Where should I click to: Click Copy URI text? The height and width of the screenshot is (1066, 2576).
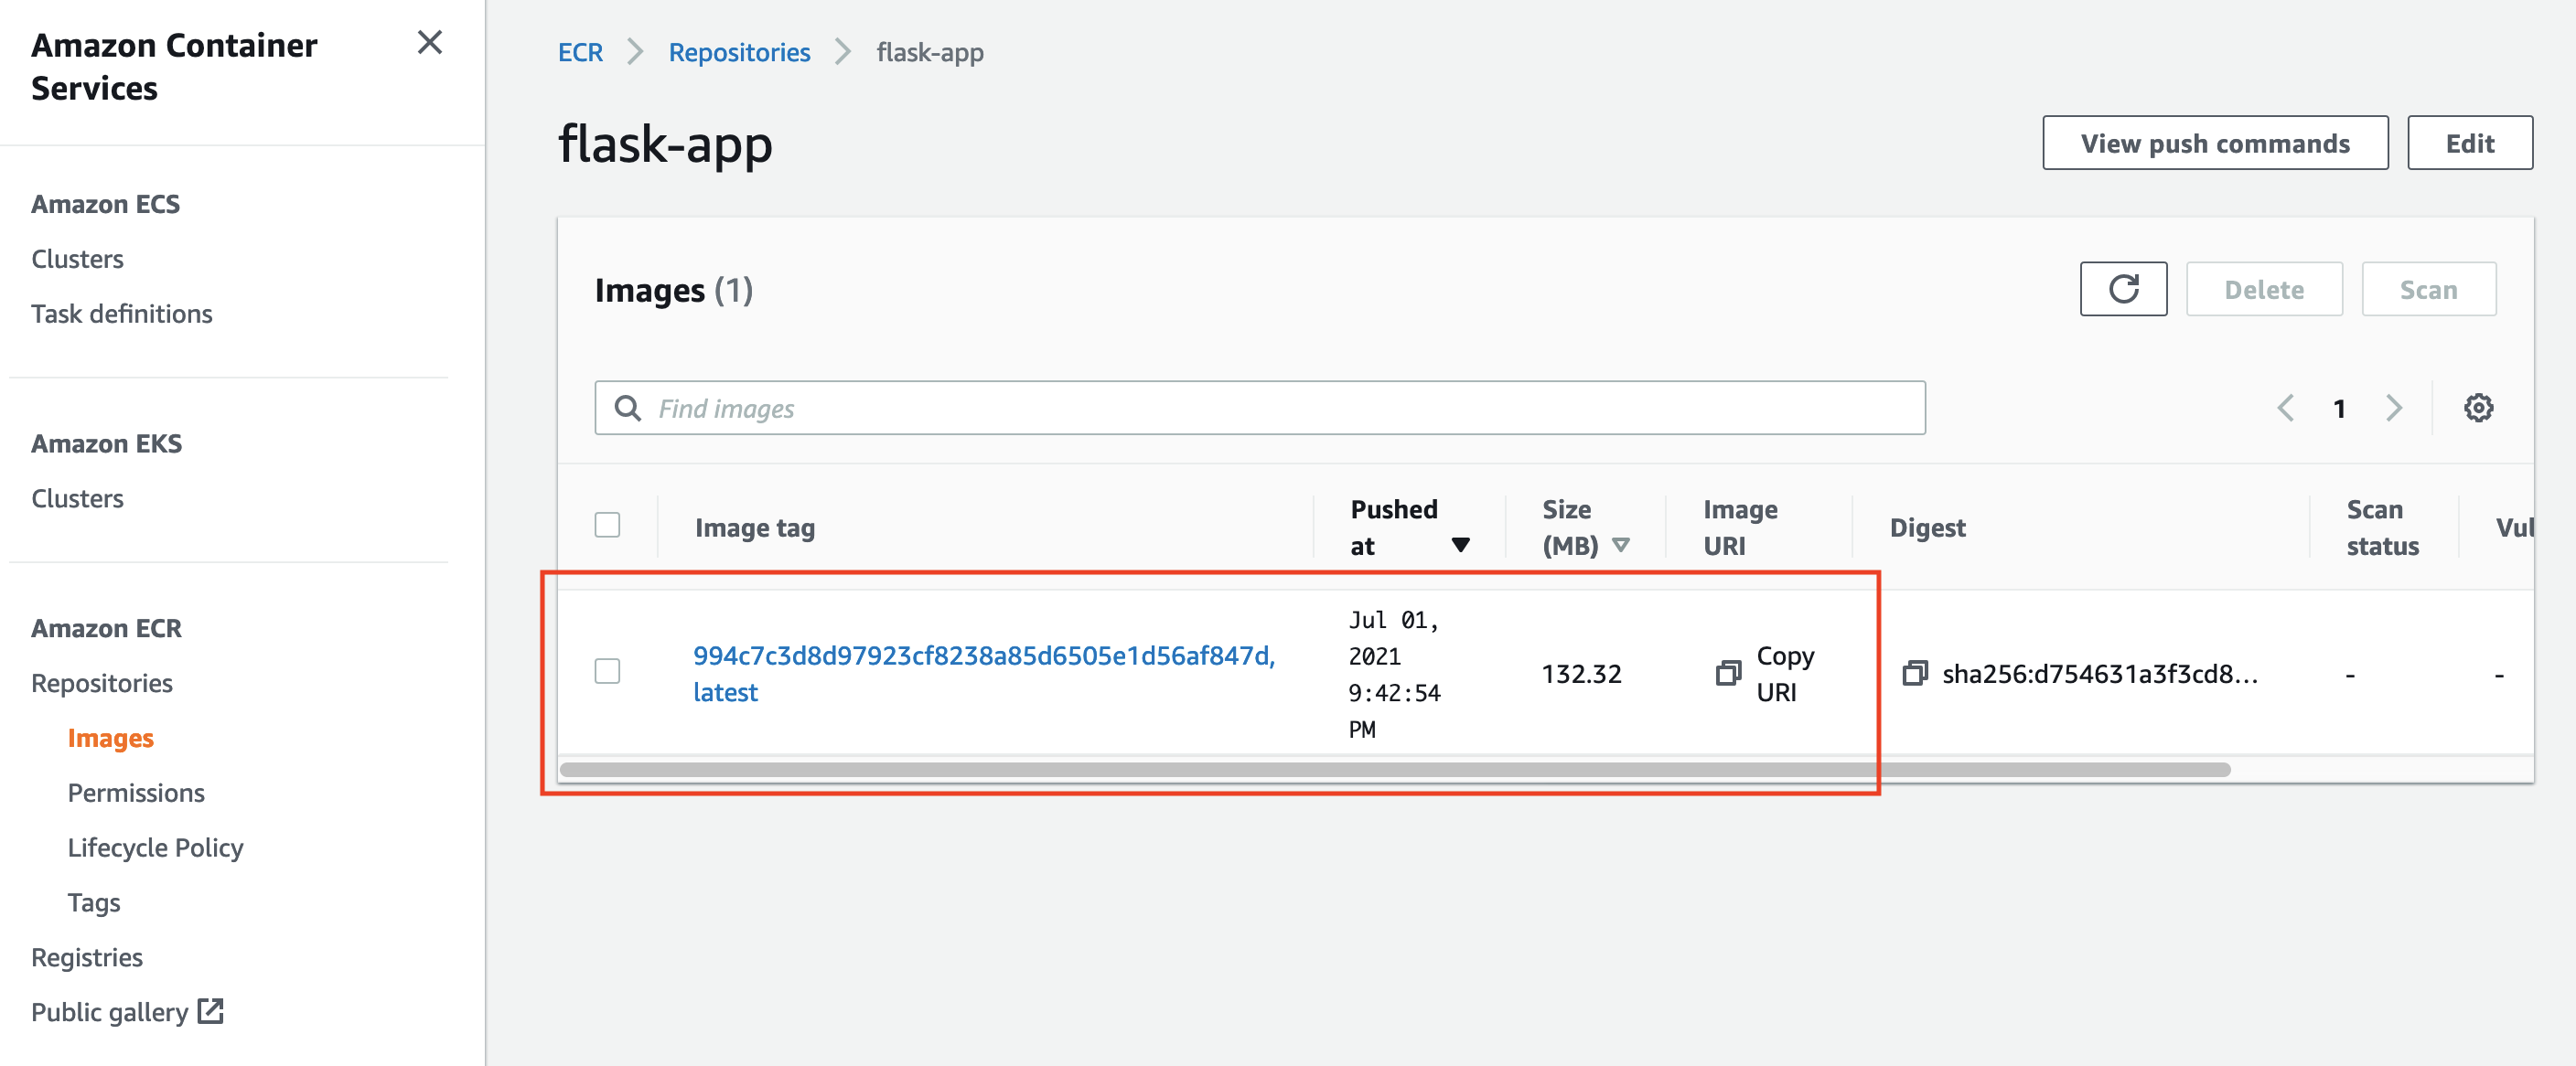(x=1785, y=674)
